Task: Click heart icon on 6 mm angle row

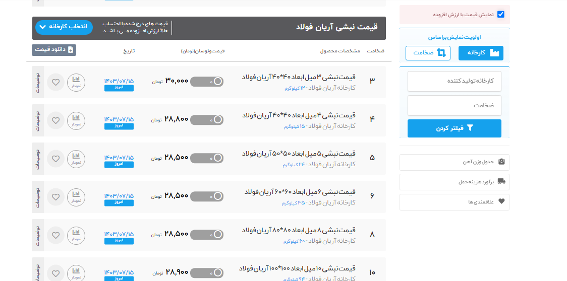Action: tap(55, 197)
